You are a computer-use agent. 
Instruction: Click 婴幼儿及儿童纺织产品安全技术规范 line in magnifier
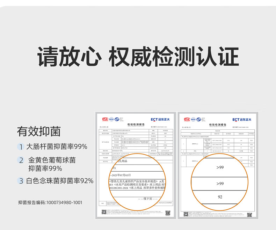[137, 181]
